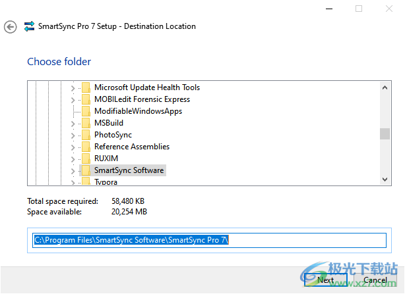Select the 'MOBILedit Forensic Express' text row
Image resolution: width=405 pixels, height=294 pixels.
pos(142,99)
